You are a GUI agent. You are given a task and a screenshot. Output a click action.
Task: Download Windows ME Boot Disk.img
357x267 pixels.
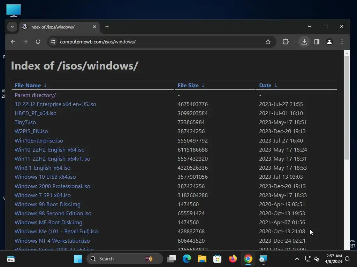(x=48, y=222)
